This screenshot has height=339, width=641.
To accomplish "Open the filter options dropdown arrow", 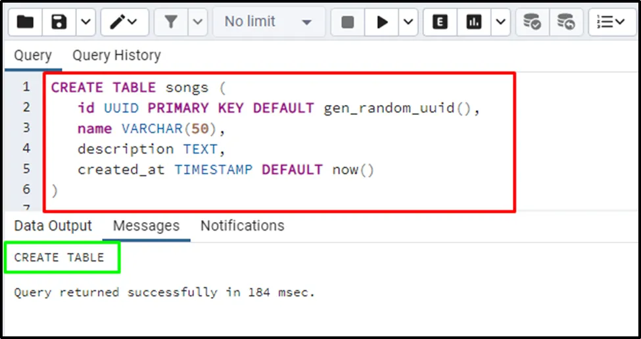I will 198,22.
